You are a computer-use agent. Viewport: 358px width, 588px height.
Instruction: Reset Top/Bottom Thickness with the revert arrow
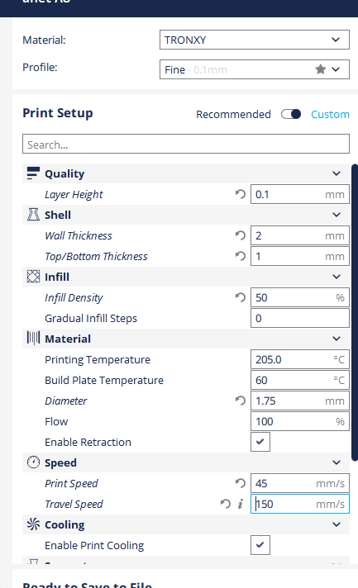(240, 256)
